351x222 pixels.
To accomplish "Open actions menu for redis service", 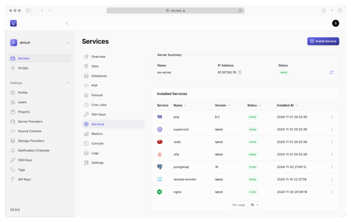I will pyautogui.click(x=331, y=142).
